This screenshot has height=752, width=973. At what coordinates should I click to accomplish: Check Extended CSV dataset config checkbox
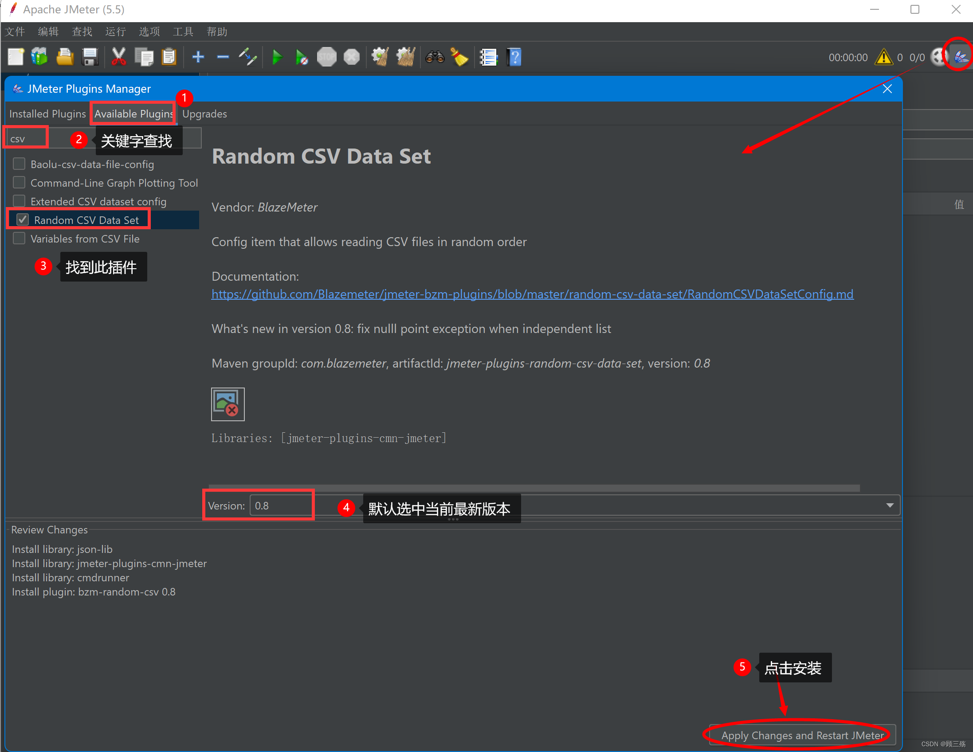19,201
